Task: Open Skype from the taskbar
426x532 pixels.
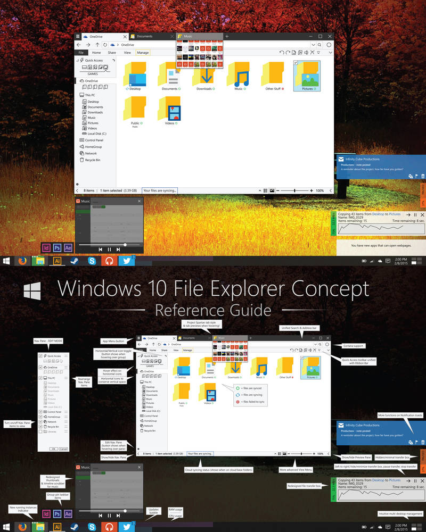Action: click(92, 261)
